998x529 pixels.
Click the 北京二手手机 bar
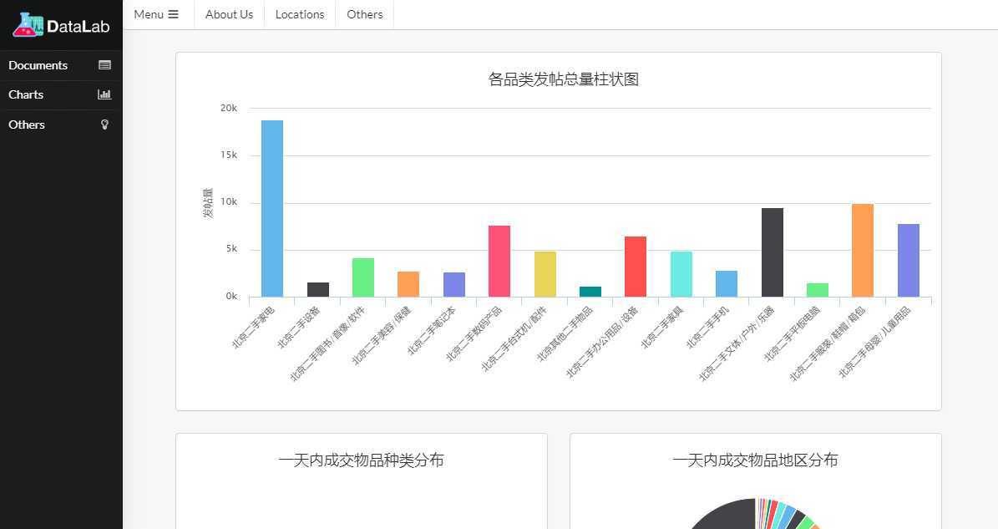coord(727,284)
